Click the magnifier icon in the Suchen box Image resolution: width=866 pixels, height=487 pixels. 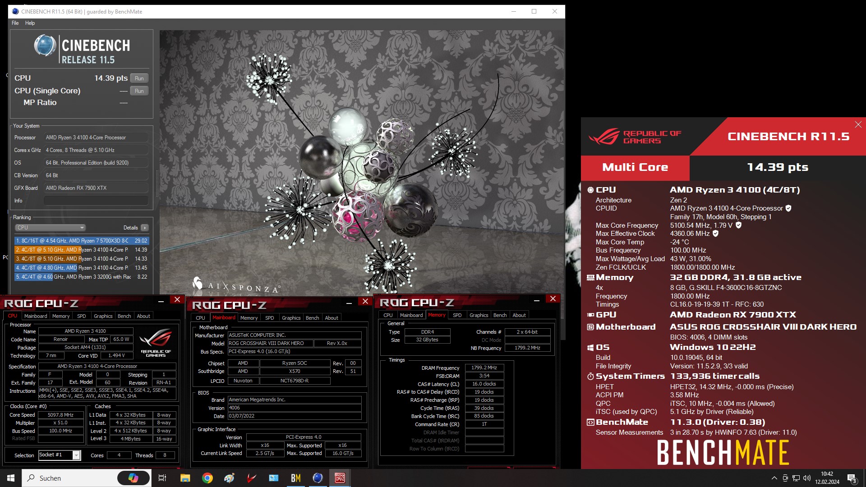coord(31,478)
